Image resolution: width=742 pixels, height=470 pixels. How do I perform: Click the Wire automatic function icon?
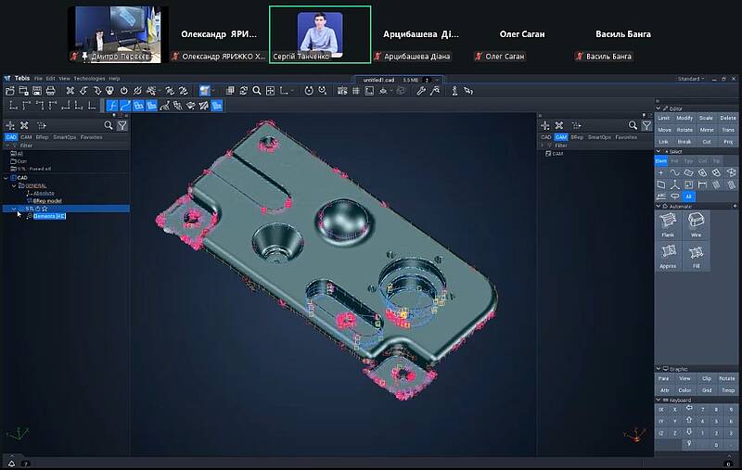(696, 223)
